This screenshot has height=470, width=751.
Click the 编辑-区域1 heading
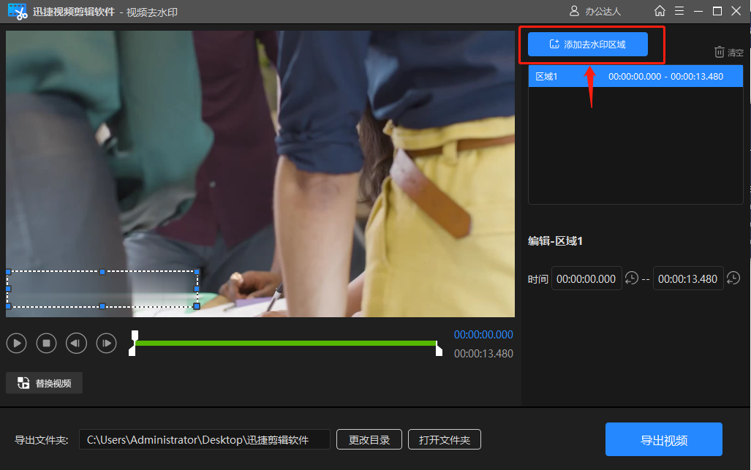coord(555,240)
